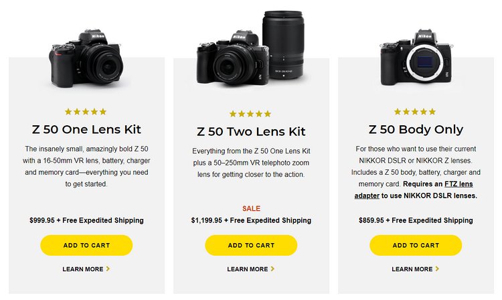This screenshot has width=502, height=300.
Task: Click the Z 50 One Lens Kit title
Action: [x=86, y=129]
